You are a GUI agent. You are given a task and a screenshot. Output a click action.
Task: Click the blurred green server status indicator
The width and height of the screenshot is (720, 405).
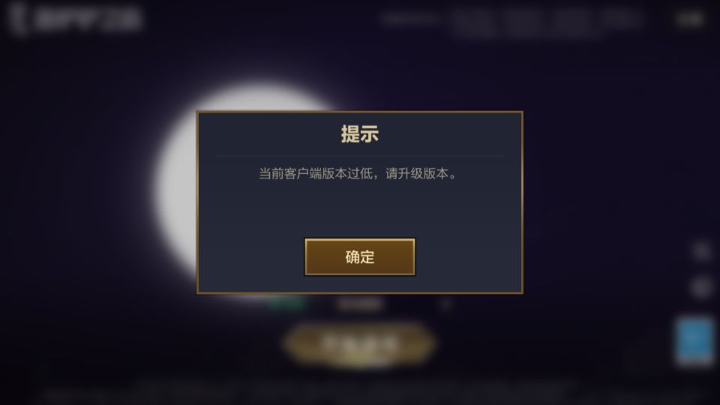point(286,304)
